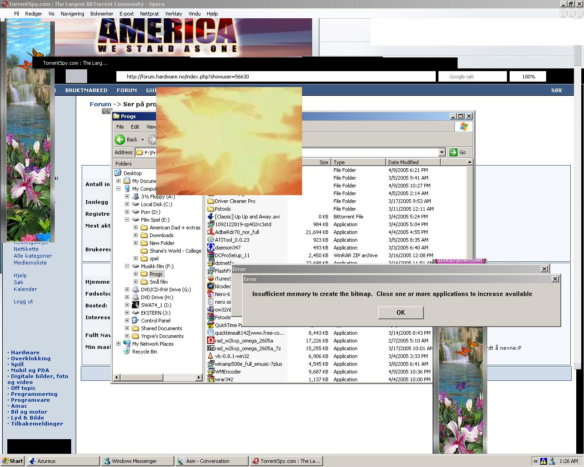This screenshot has width=584, height=467.
Task: Click the BRUKTMARKED forum navigation link
Action: [86, 90]
